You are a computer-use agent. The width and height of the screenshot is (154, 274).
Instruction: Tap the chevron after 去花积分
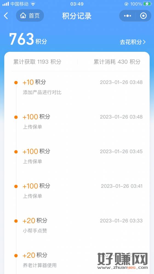click(144, 42)
